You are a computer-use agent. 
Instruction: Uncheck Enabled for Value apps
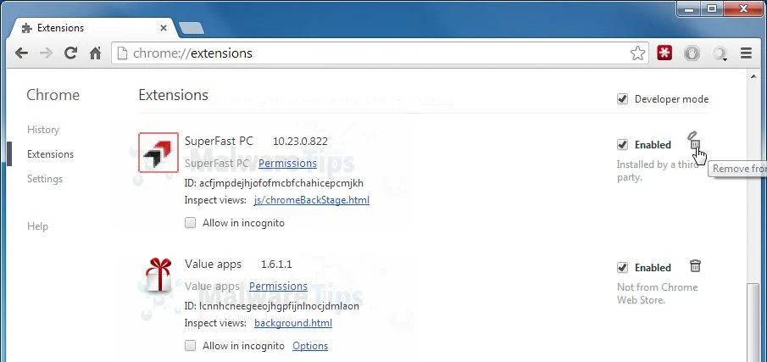[x=622, y=268]
